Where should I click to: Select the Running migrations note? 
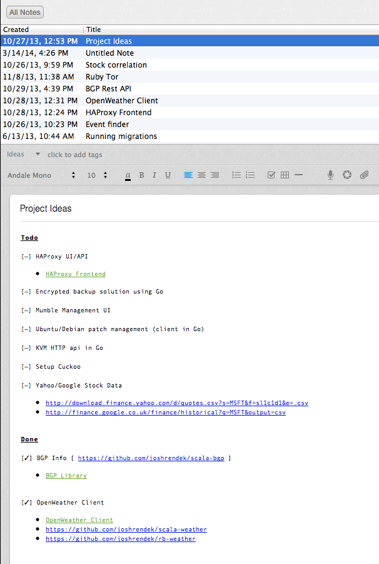189,136
